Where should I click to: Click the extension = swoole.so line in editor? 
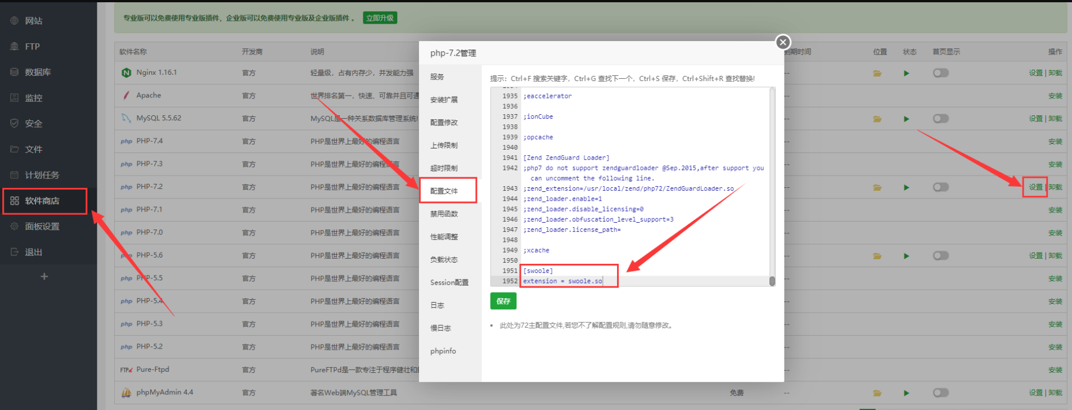[562, 281]
